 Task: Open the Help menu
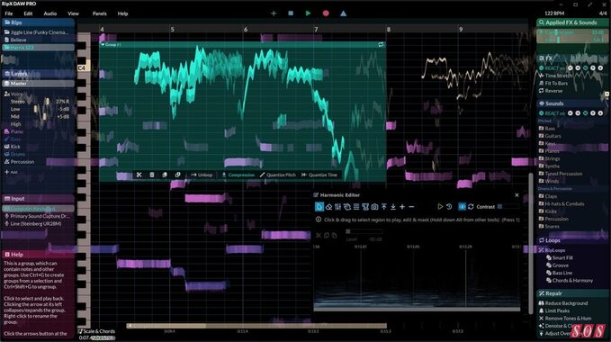(x=122, y=13)
